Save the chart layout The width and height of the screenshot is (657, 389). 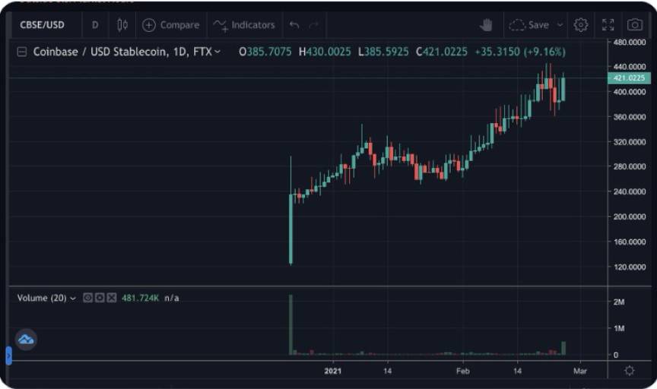pyautogui.click(x=528, y=25)
